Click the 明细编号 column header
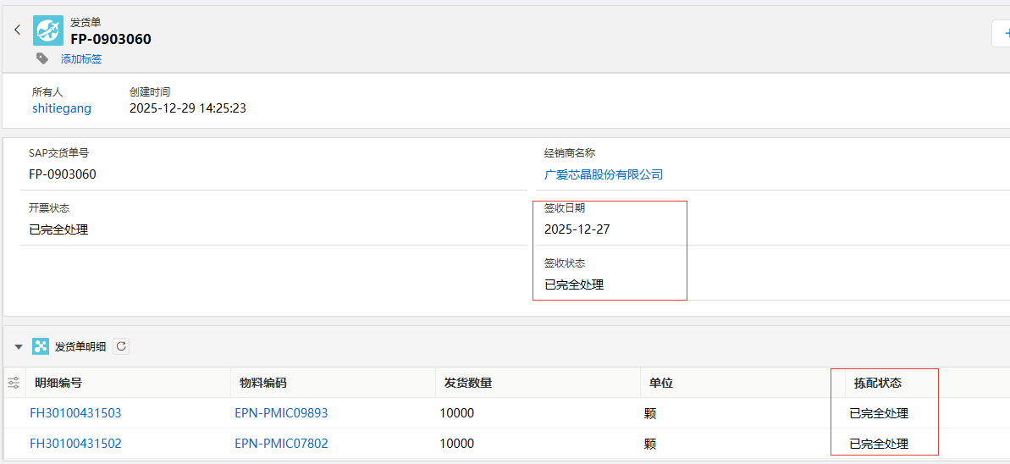 [58, 383]
